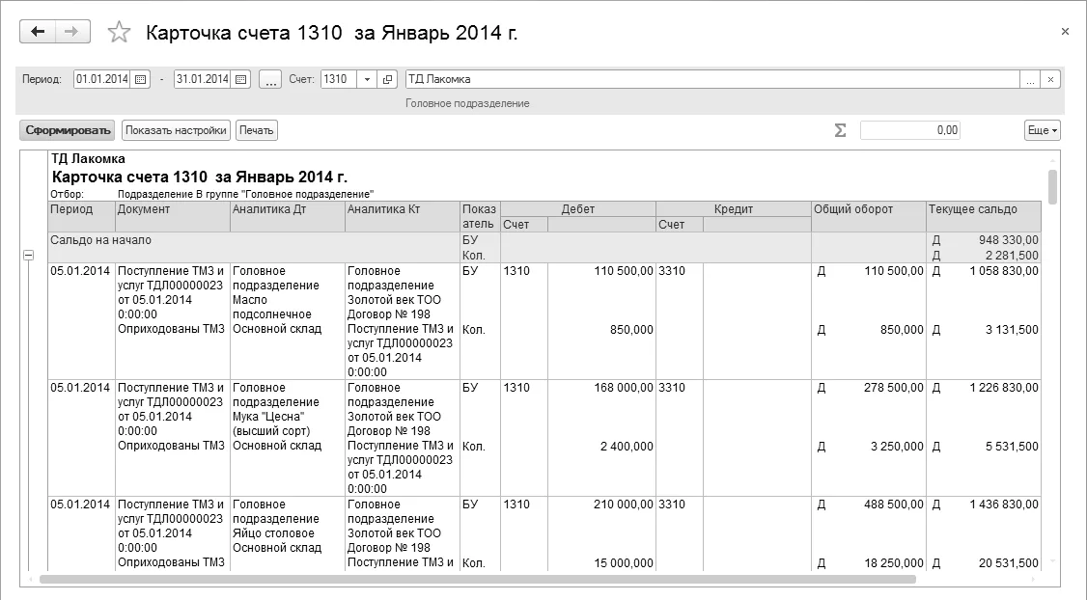
Task: Open period selection ellipsis button
Action: pyautogui.click(x=270, y=80)
